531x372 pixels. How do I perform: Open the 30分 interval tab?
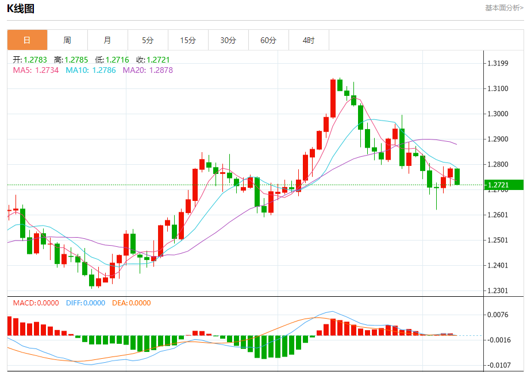[x=228, y=40]
